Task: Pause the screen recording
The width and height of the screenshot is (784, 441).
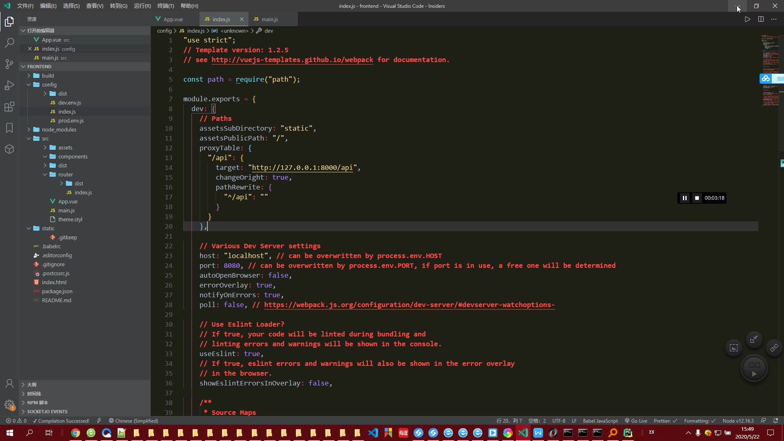Action: coord(685,198)
